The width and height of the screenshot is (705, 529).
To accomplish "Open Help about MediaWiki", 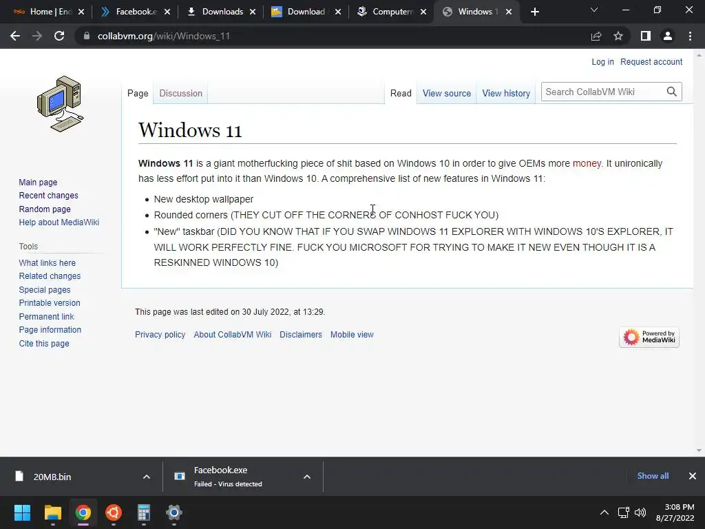I will tap(59, 222).
